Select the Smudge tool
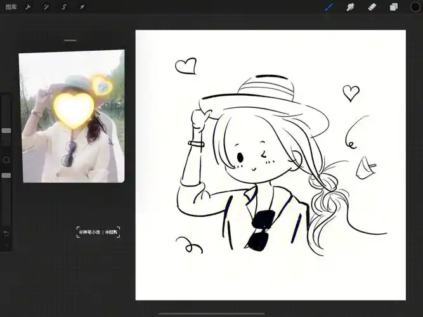The image size is (423, 317). point(350,7)
